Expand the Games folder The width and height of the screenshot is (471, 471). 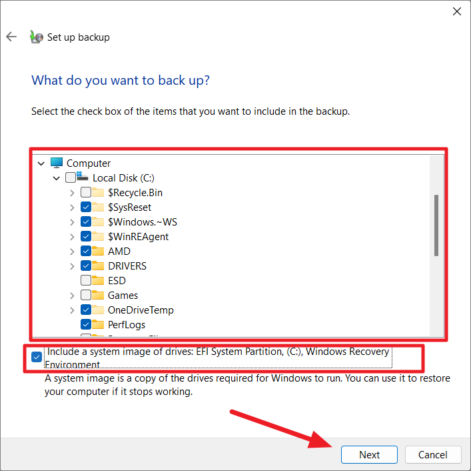point(72,296)
